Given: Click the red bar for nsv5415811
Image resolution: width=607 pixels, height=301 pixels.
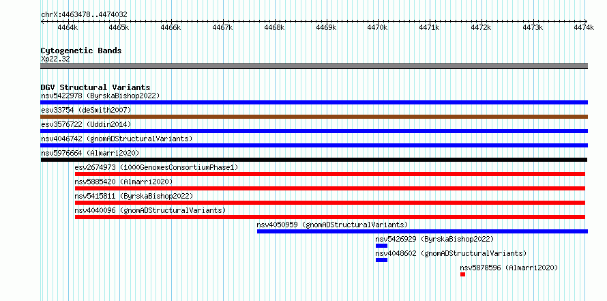Looking at the screenshot, I should pos(330,203).
